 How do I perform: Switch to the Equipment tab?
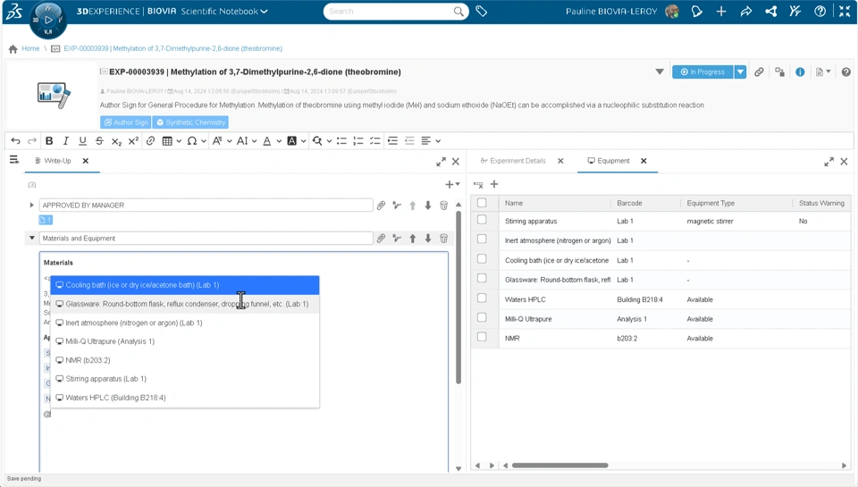click(x=609, y=161)
